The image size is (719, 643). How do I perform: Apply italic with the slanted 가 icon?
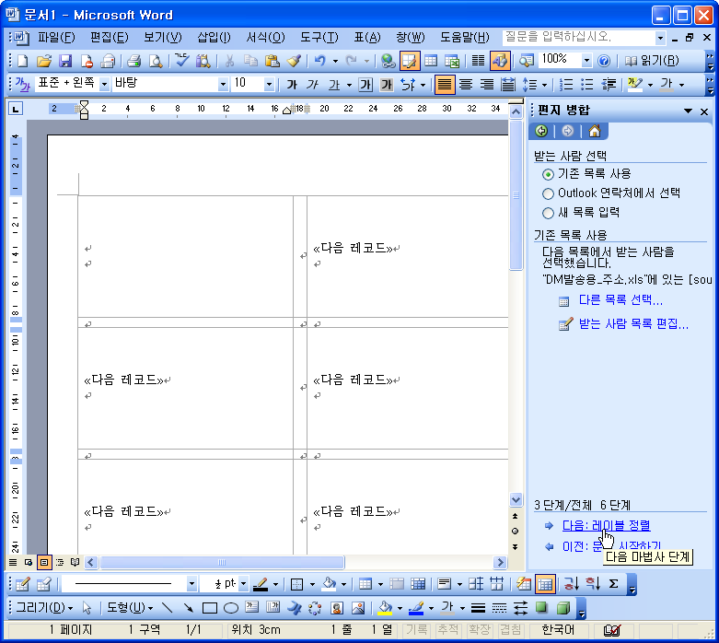[313, 85]
